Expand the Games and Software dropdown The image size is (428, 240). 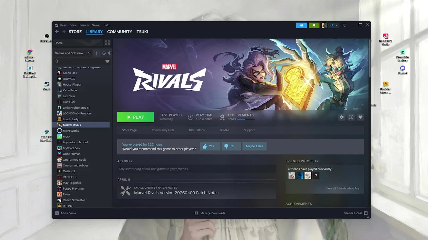pos(73,53)
